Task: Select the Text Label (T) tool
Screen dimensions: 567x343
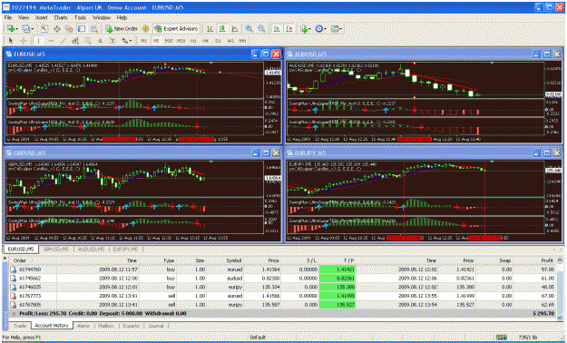Action: point(112,41)
